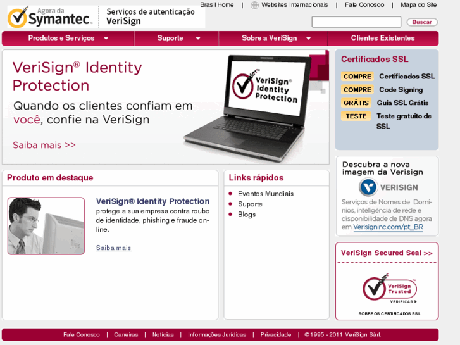Open the Blogs quick link
460x345 pixels.
247,215
